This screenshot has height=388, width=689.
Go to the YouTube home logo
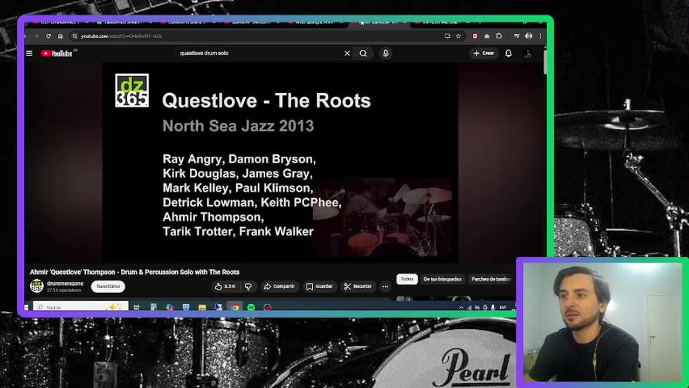pyautogui.click(x=57, y=53)
